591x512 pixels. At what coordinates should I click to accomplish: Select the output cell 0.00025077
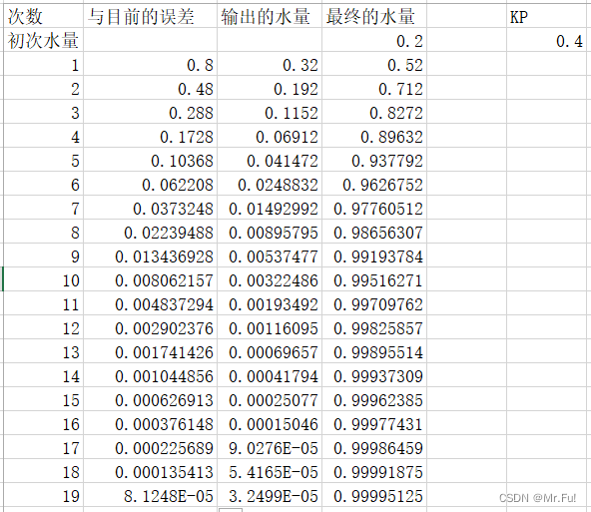pyautogui.click(x=270, y=399)
